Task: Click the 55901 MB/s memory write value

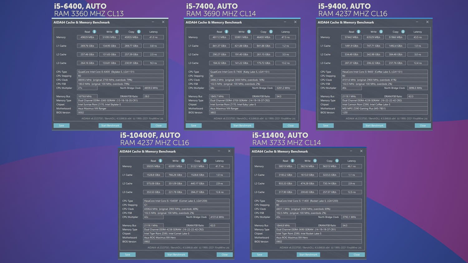Action: [x=241, y=37]
